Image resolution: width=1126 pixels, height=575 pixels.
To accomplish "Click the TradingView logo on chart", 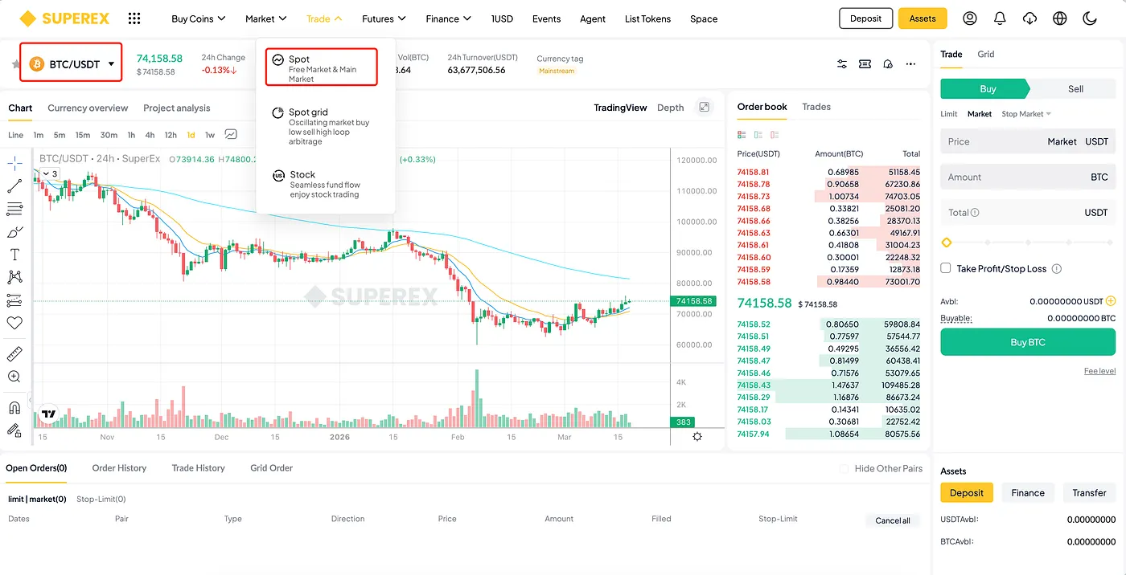I will [x=48, y=414].
